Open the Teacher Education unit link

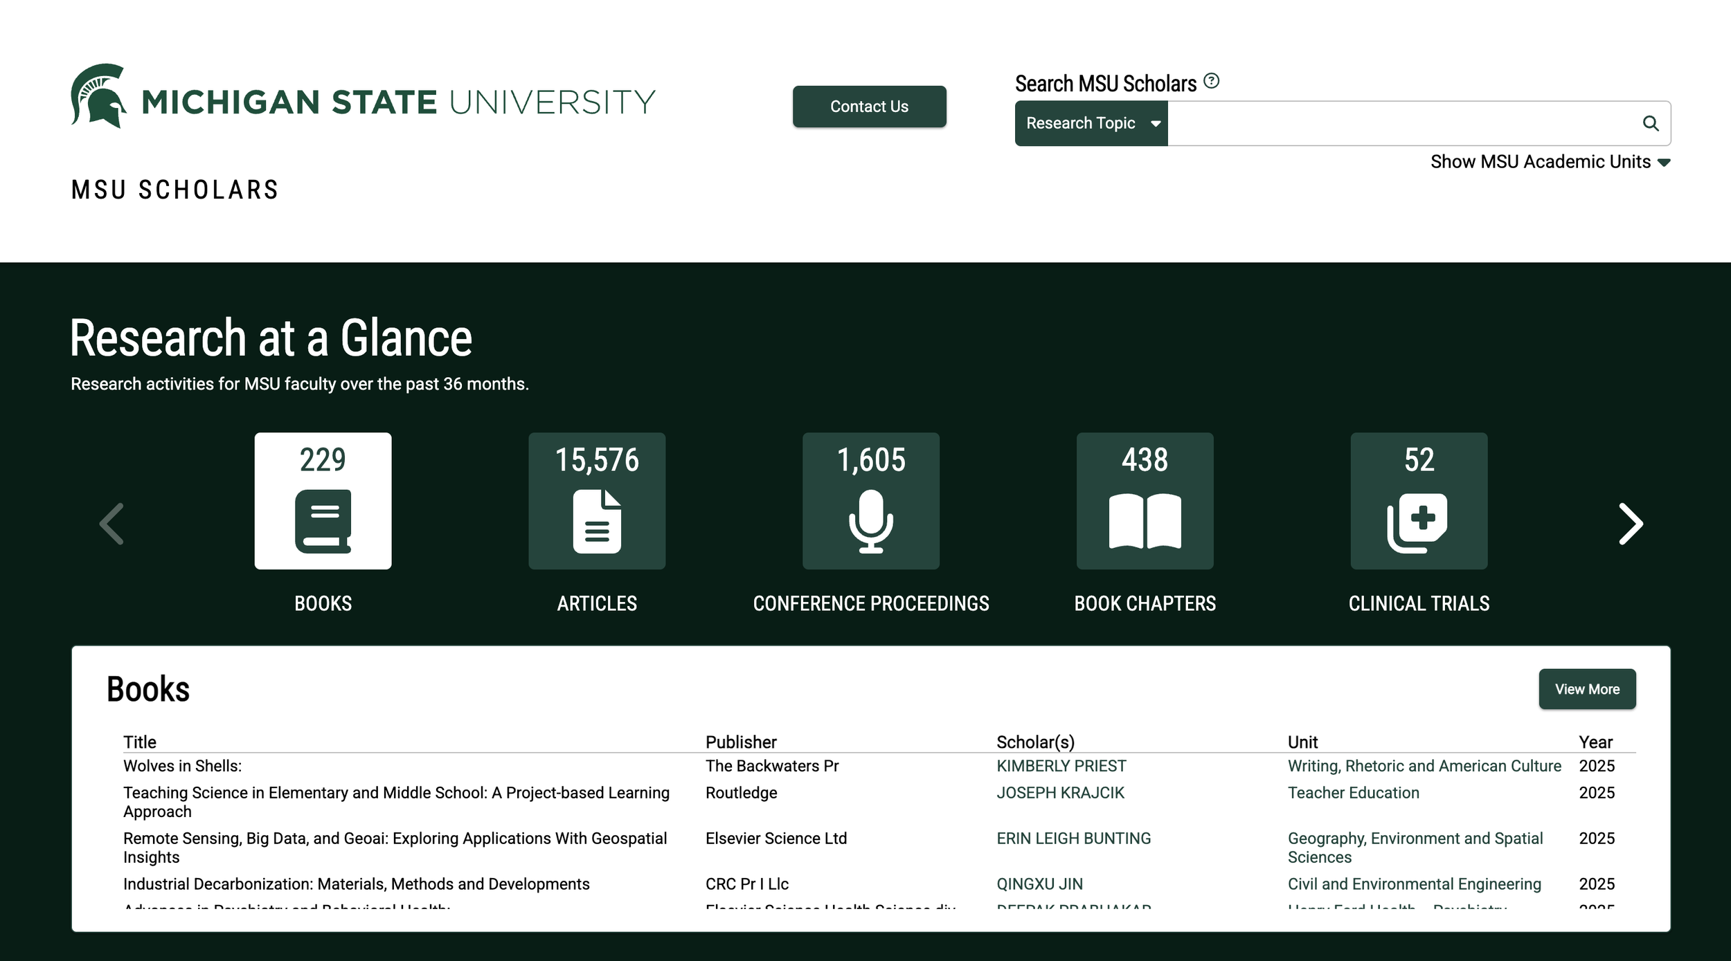(x=1353, y=793)
